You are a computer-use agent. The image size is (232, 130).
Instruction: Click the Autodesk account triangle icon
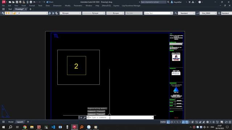193,2
